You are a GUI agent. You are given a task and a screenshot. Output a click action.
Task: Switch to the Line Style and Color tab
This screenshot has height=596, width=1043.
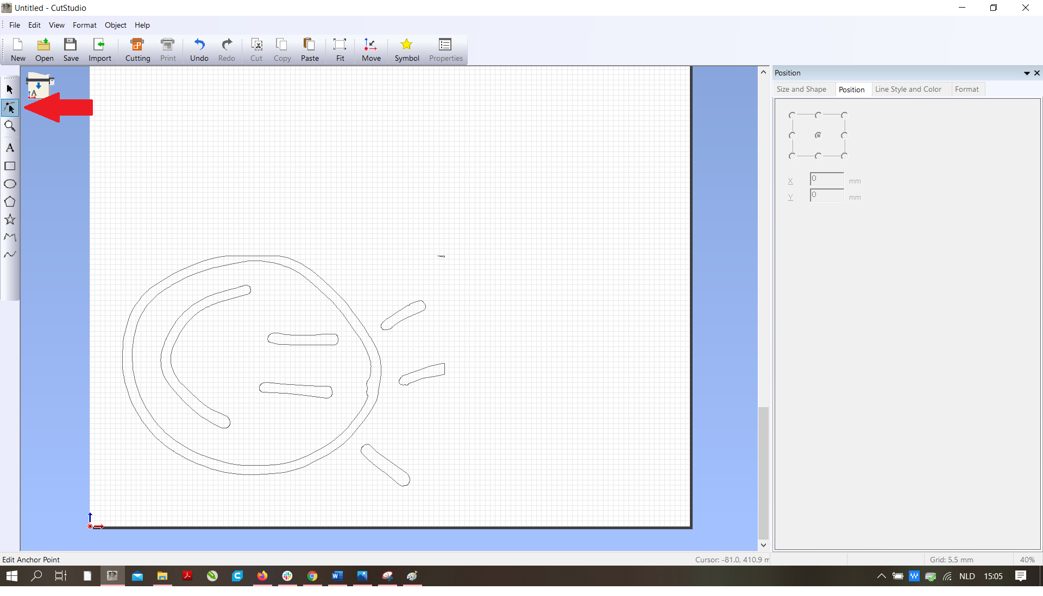pos(908,90)
